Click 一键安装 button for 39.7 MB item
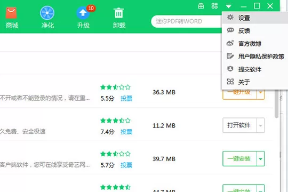The image size is (288, 192). (x=239, y=158)
